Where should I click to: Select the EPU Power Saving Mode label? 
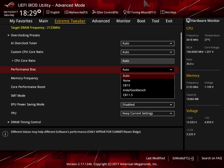(x=27, y=104)
